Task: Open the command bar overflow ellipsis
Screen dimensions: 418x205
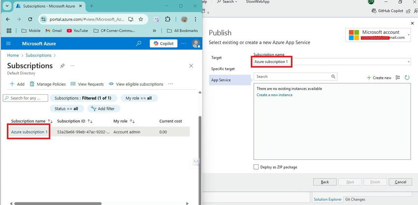Action: 171,84
